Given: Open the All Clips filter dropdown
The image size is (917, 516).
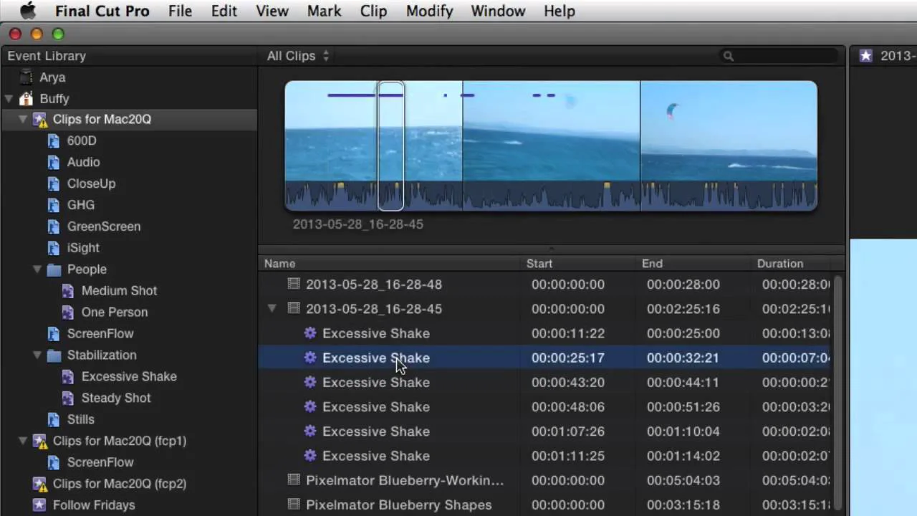Looking at the screenshot, I should [298, 56].
